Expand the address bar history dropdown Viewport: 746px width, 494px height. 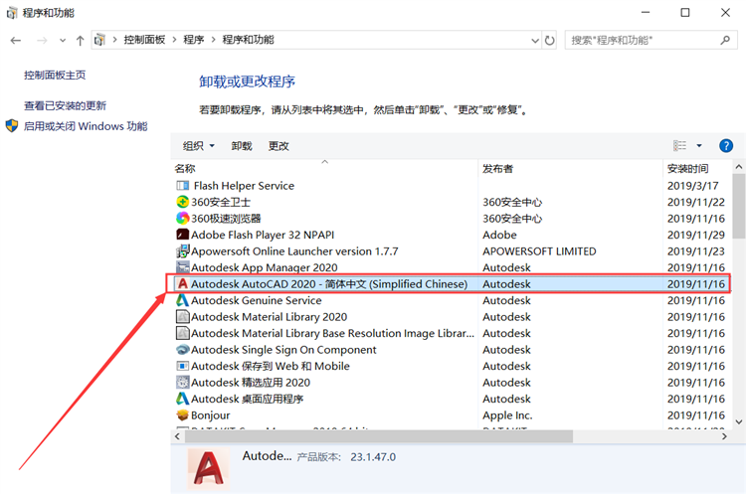pyautogui.click(x=535, y=41)
